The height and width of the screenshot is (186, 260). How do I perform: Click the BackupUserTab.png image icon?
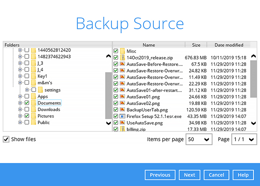(122, 110)
